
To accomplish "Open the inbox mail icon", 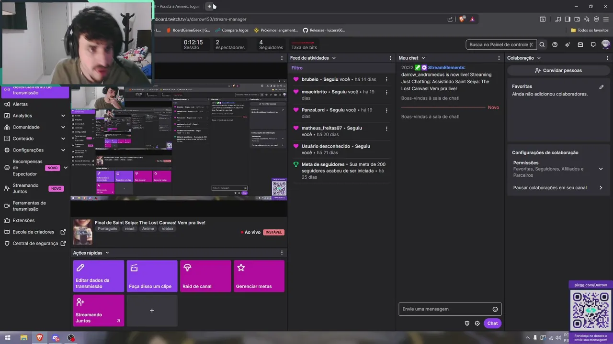I will [x=580, y=44].
